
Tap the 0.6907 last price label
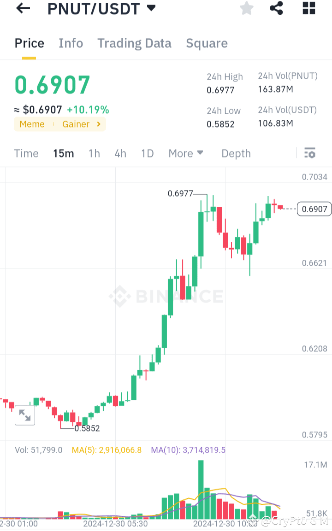(x=314, y=209)
